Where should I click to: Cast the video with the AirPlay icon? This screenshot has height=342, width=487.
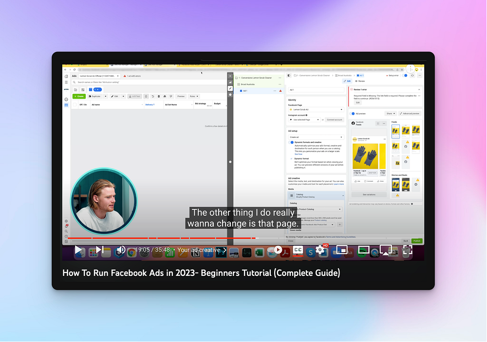click(385, 250)
